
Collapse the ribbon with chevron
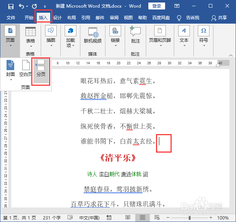point(231,55)
